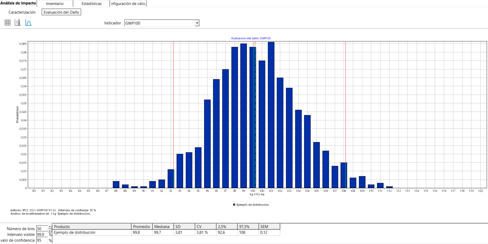Click the 97,5% column header
Screen dimensions: 488x244
pyautogui.click(x=248, y=227)
